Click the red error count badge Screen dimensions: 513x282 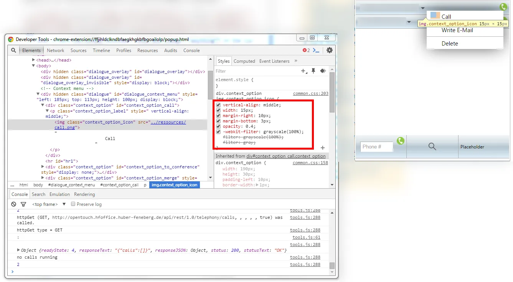[306, 50]
